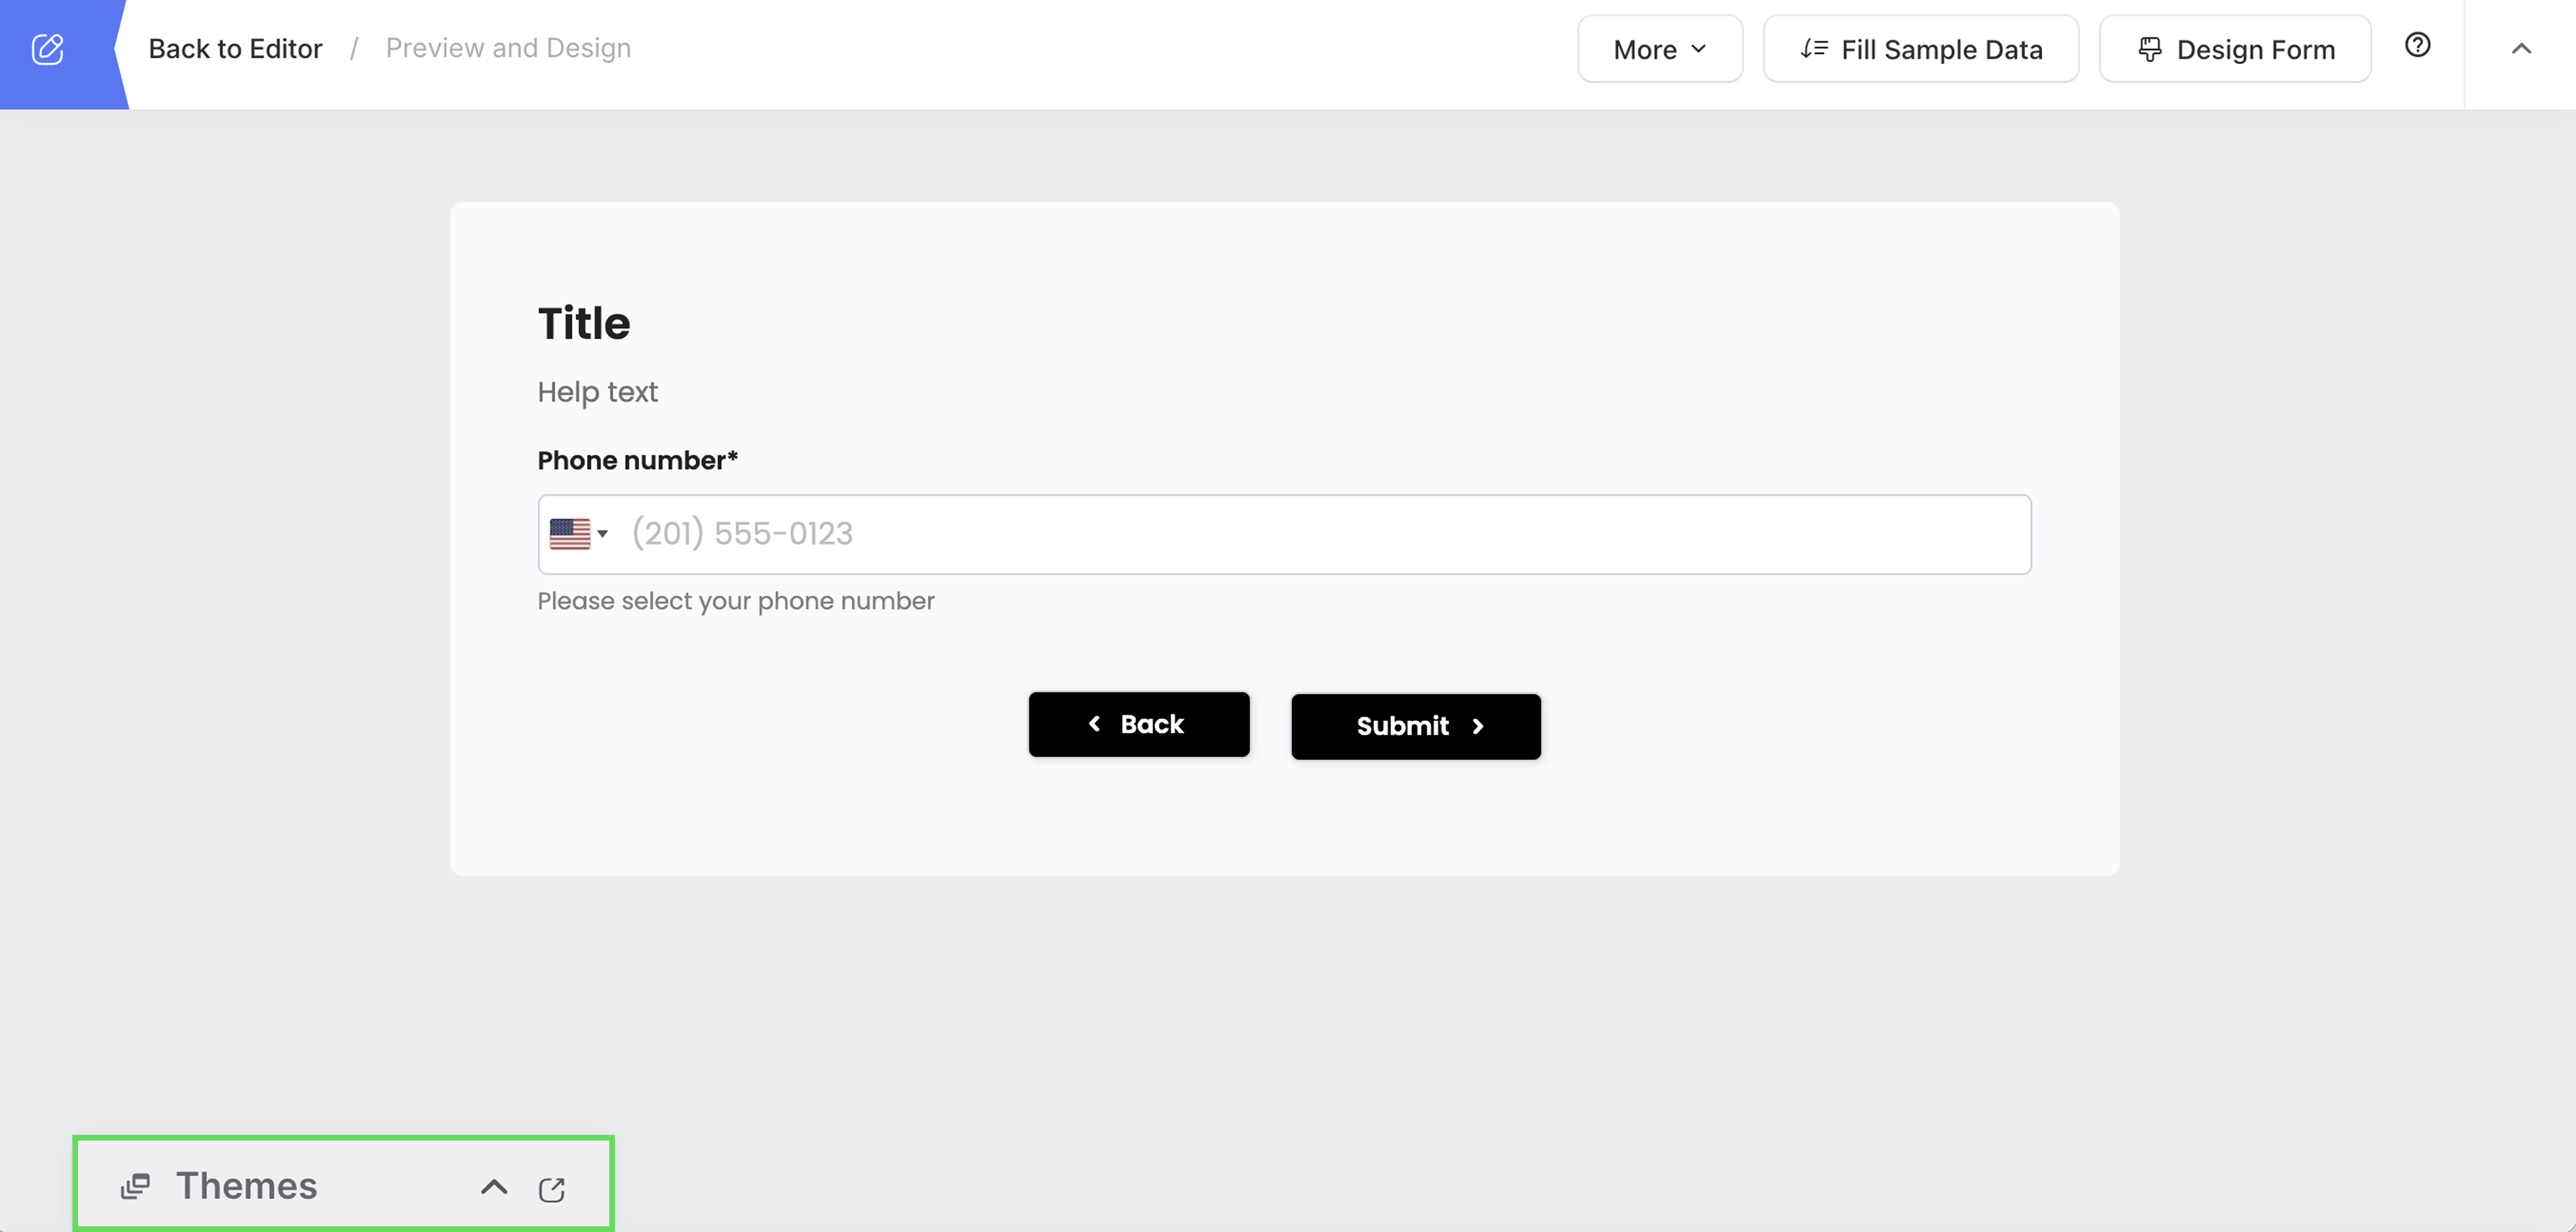Click Preview and Design breadcrumb
The width and height of the screenshot is (2576, 1232).
click(x=508, y=49)
